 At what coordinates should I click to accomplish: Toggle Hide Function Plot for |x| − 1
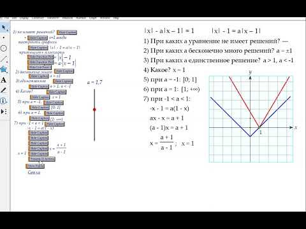click(x=41, y=57)
